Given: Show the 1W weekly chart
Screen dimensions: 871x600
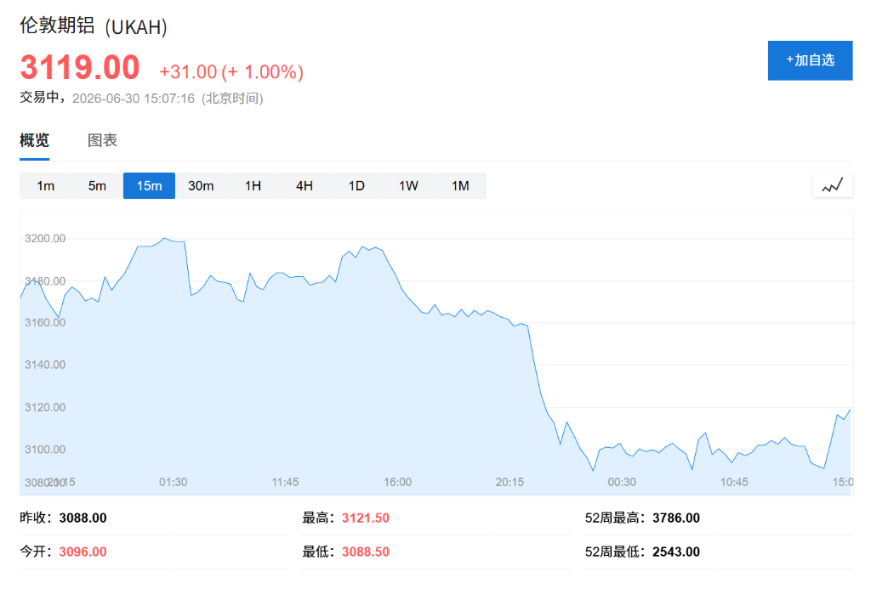Looking at the screenshot, I should (x=408, y=185).
